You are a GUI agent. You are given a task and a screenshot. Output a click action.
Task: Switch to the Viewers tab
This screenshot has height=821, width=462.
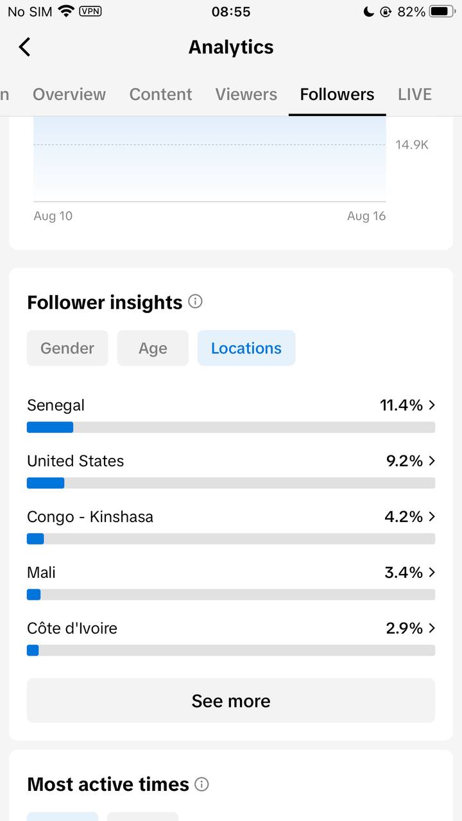click(x=246, y=94)
